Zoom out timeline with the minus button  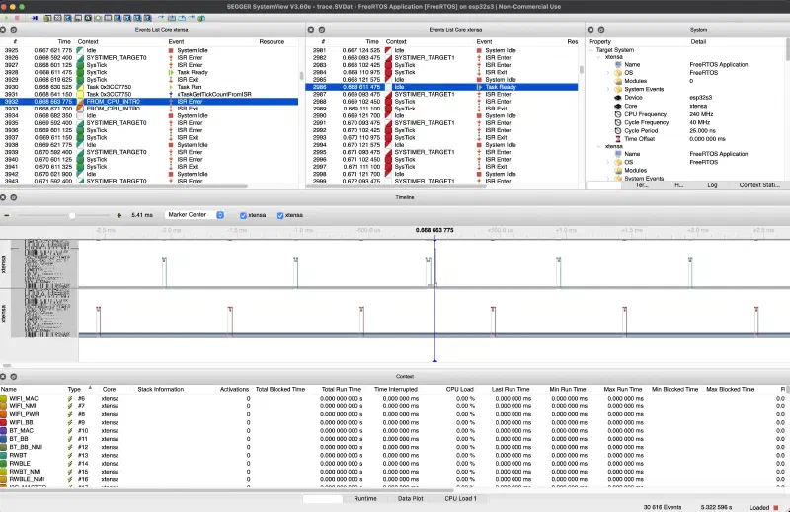click(7, 215)
